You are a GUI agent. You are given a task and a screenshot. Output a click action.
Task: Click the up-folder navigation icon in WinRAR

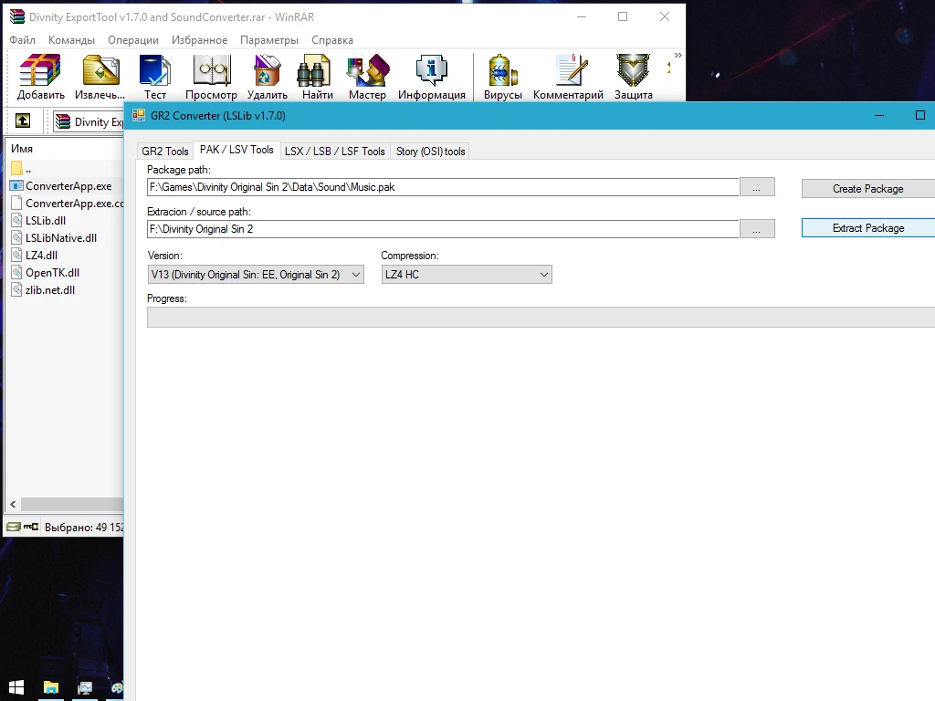(23, 120)
